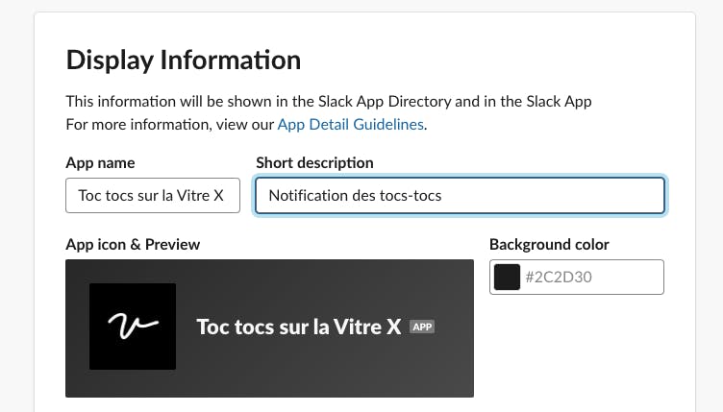Screen dimensions: 723x412
Task: Focus the Short description text field
Action: 460,196
